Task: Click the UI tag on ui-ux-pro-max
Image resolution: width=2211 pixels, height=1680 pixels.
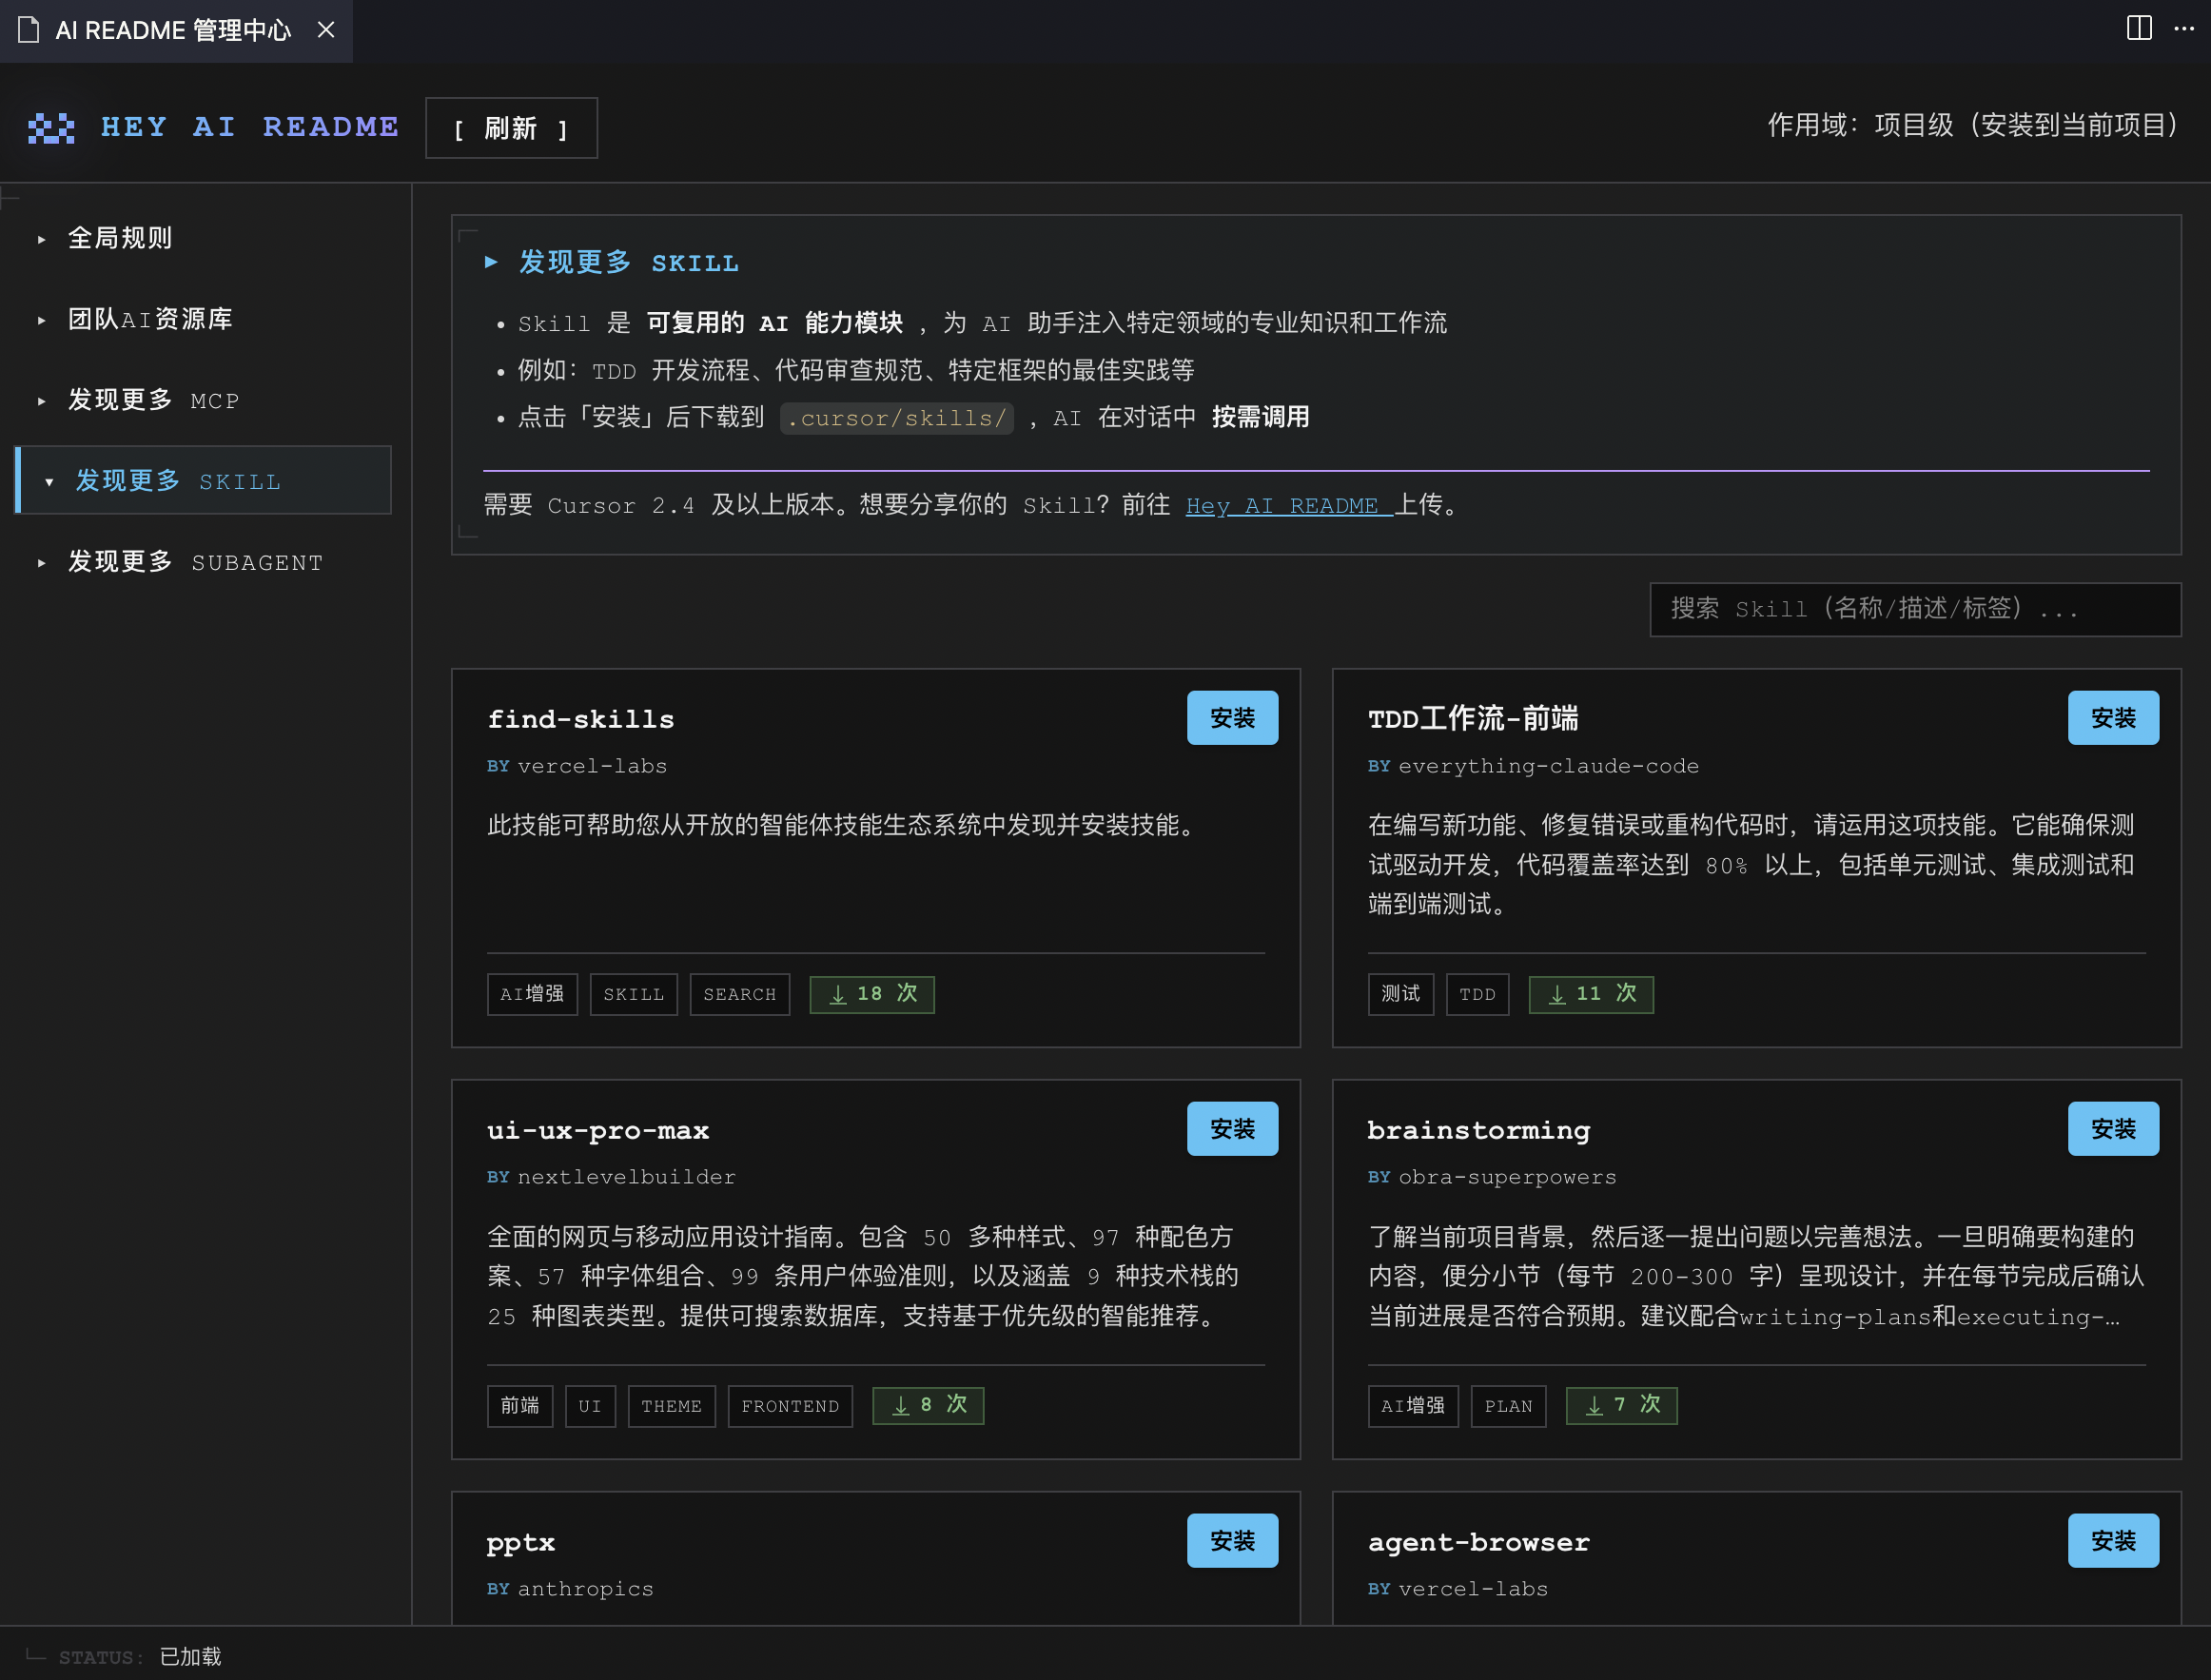Action: point(590,1406)
